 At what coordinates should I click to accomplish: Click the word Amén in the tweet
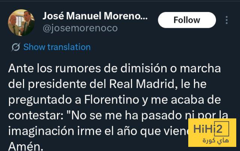25,146
